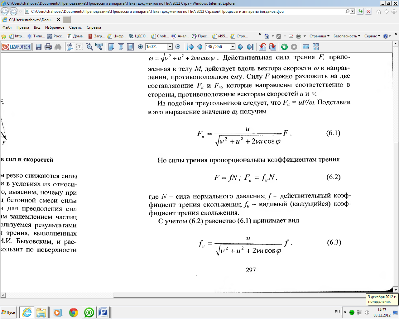Open the Пуск start menu
399x319 pixels.
point(9,312)
